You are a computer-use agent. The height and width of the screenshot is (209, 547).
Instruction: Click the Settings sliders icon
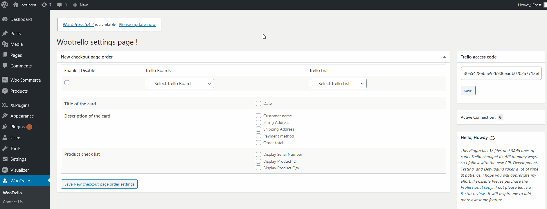[x=5, y=159]
